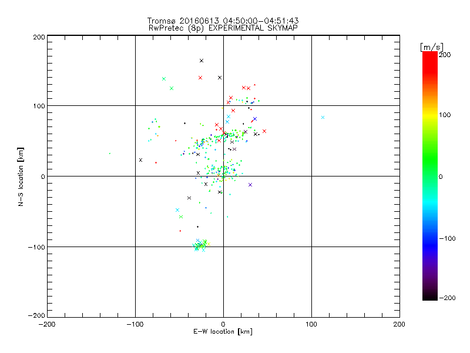The height and width of the screenshot is (353, 470).
Task: Select the northernmost black X marker
Action: tap(202, 61)
